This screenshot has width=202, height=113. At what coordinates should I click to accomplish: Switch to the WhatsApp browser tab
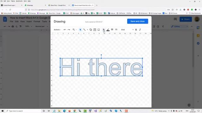35,5
